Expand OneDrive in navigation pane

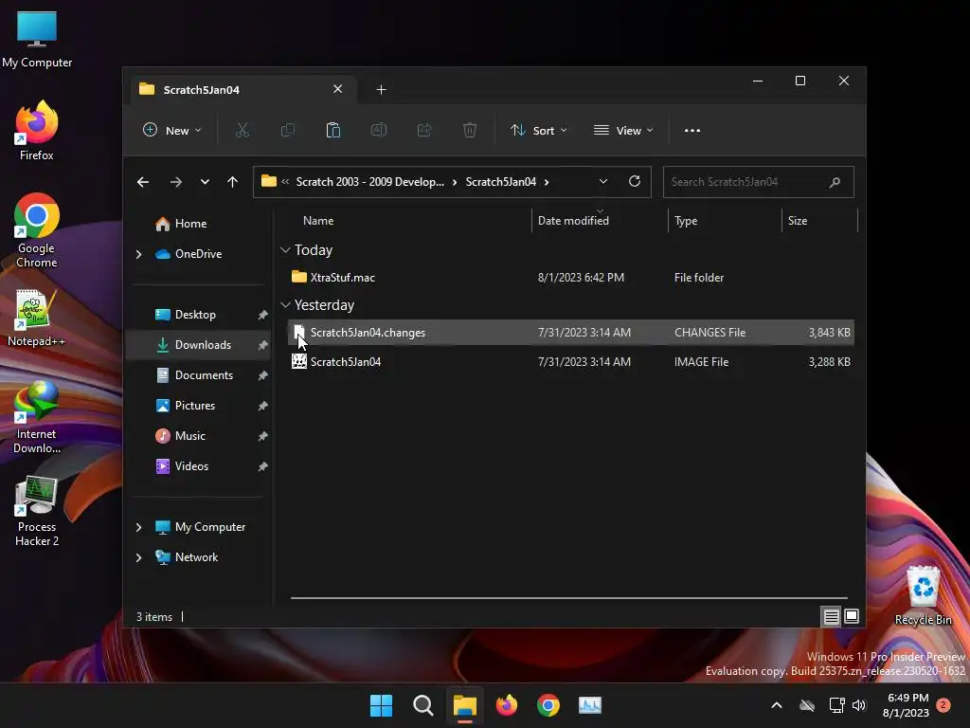click(139, 254)
